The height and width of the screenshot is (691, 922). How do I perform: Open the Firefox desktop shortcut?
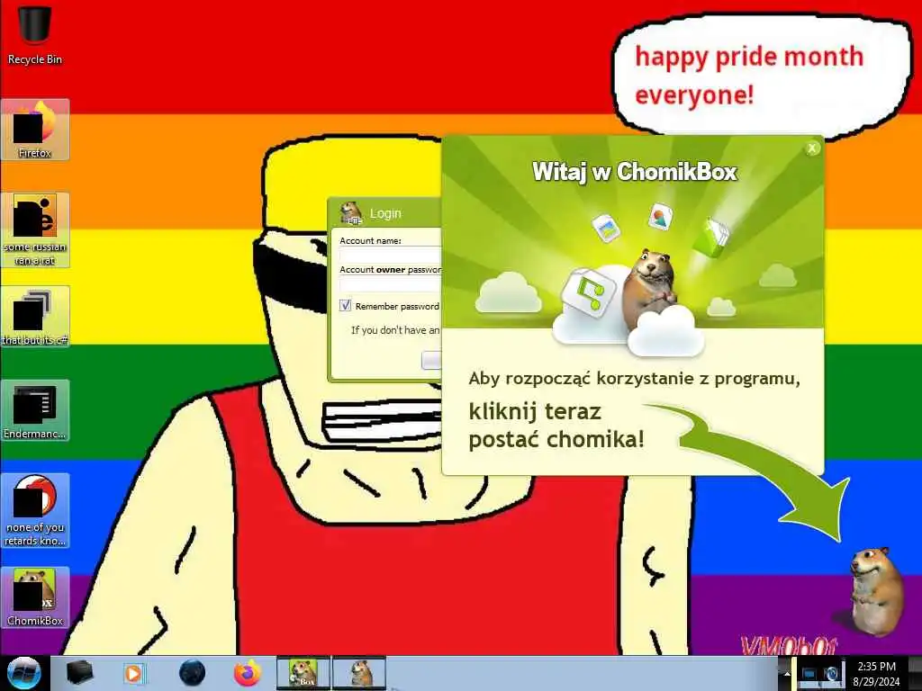point(35,130)
